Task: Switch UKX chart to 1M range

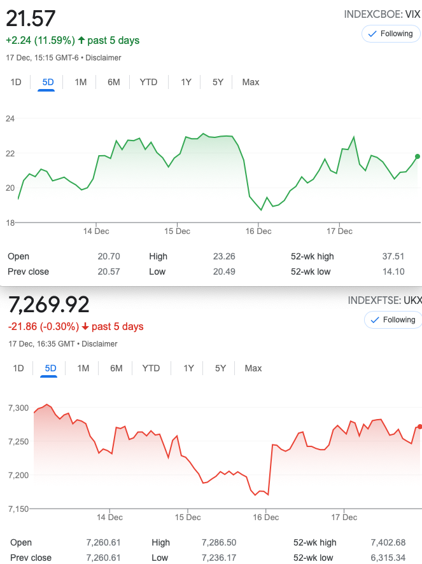Action: click(83, 368)
